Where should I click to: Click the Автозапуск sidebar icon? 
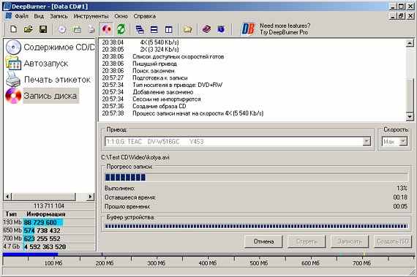(13, 63)
